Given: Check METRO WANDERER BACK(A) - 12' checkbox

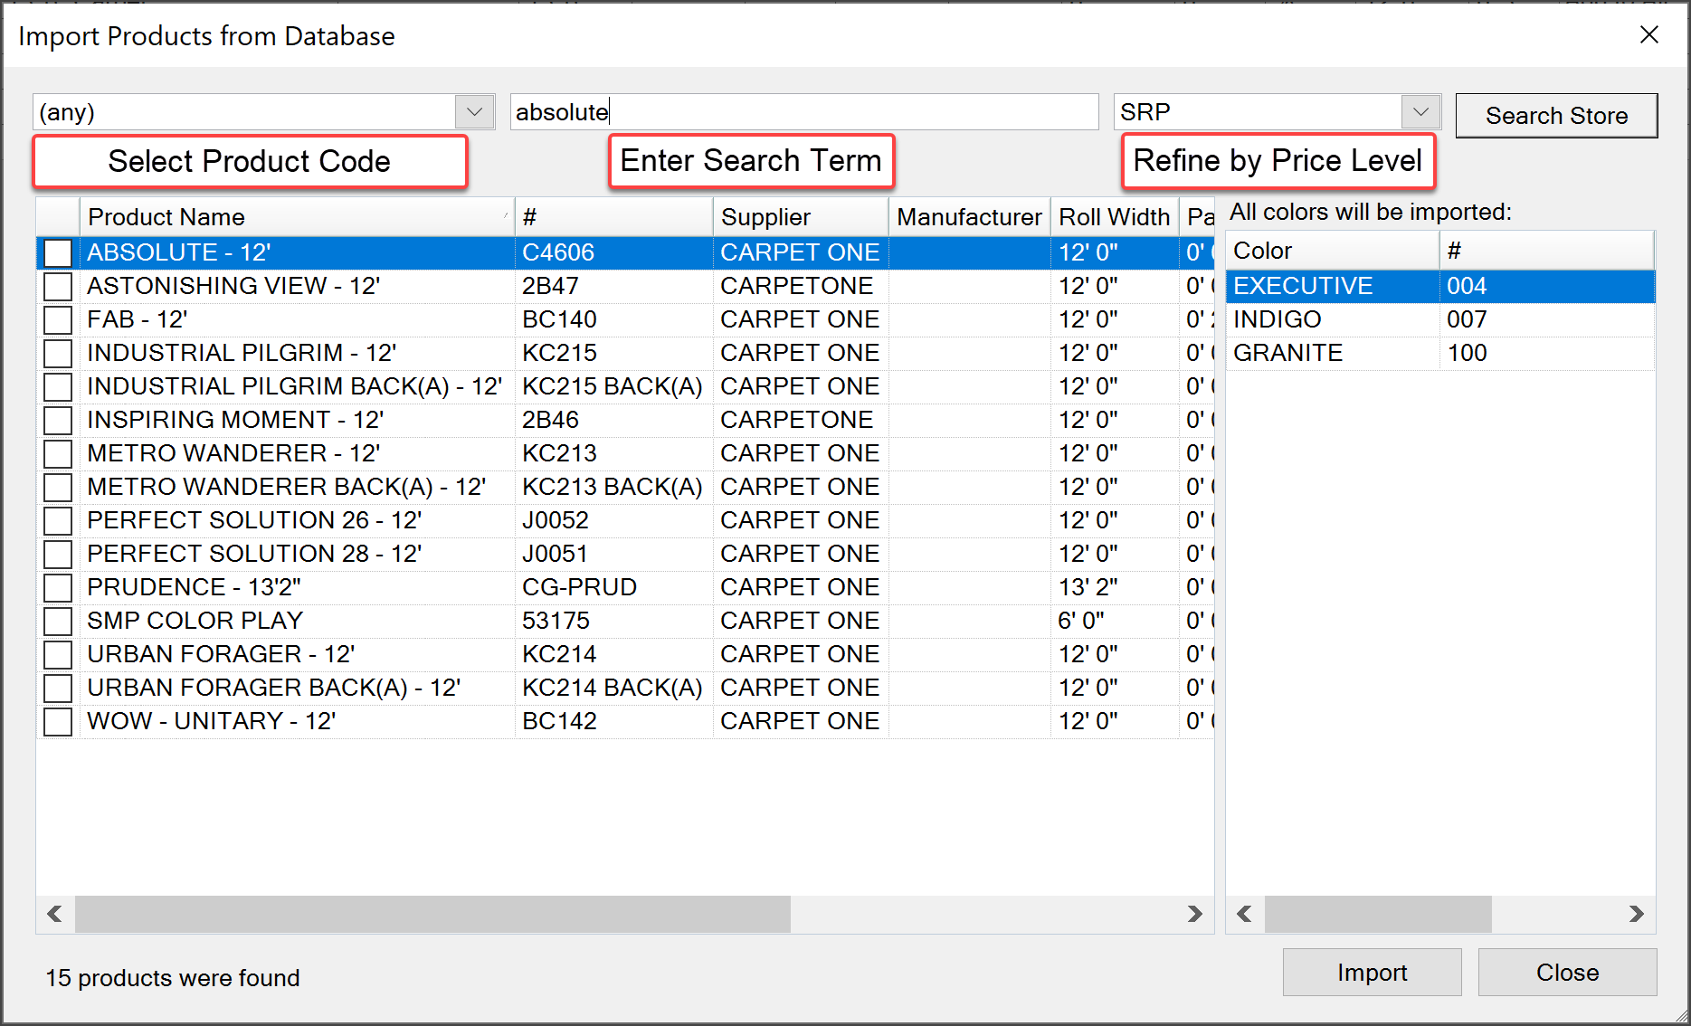Looking at the screenshot, I should coord(58,487).
